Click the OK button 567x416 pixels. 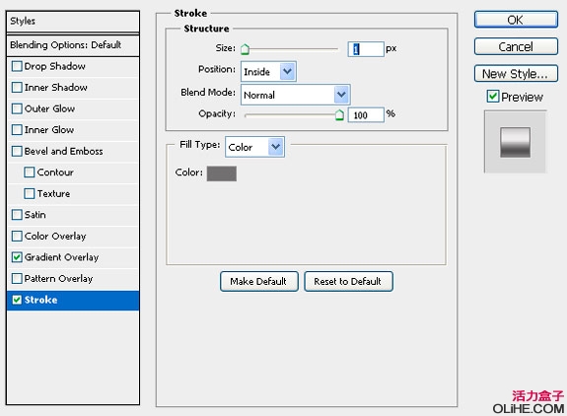(516, 20)
